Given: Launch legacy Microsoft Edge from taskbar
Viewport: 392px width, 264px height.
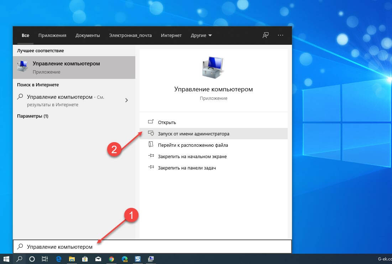Looking at the screenshot, I should point(59,259).
